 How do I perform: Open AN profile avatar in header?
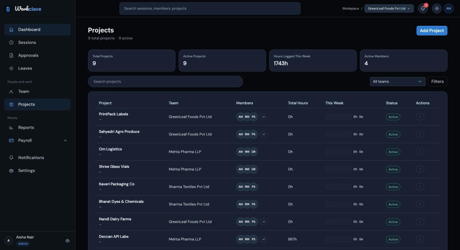click(449, 9)
